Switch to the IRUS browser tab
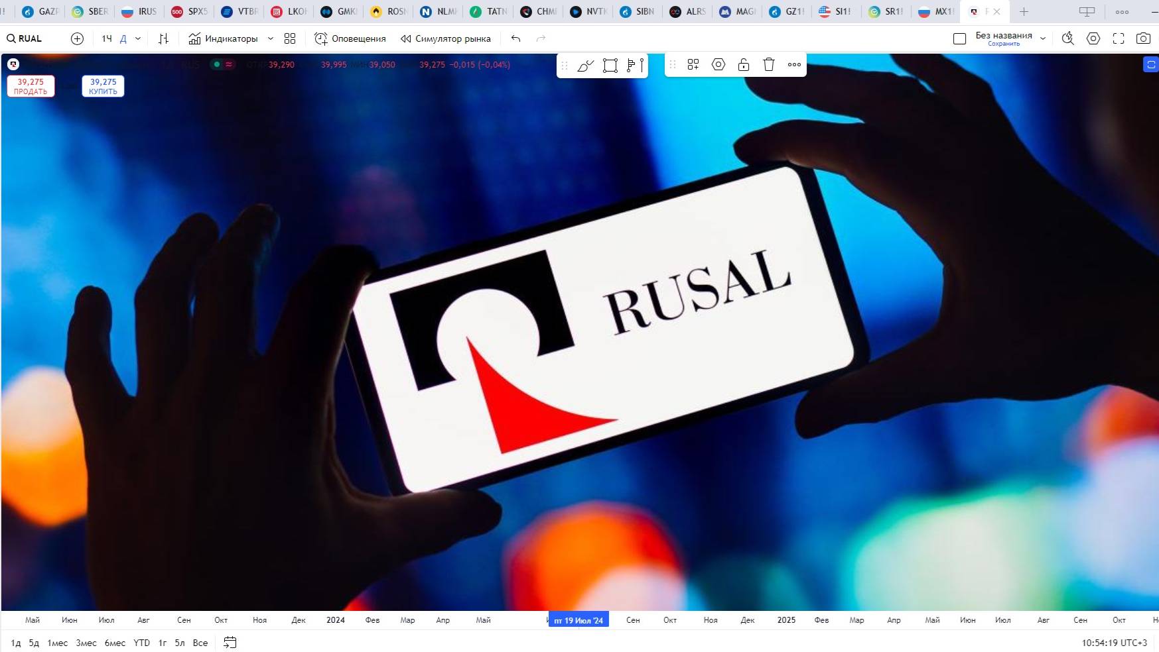This screenshot has width=1159, height=652. [140, 11]
